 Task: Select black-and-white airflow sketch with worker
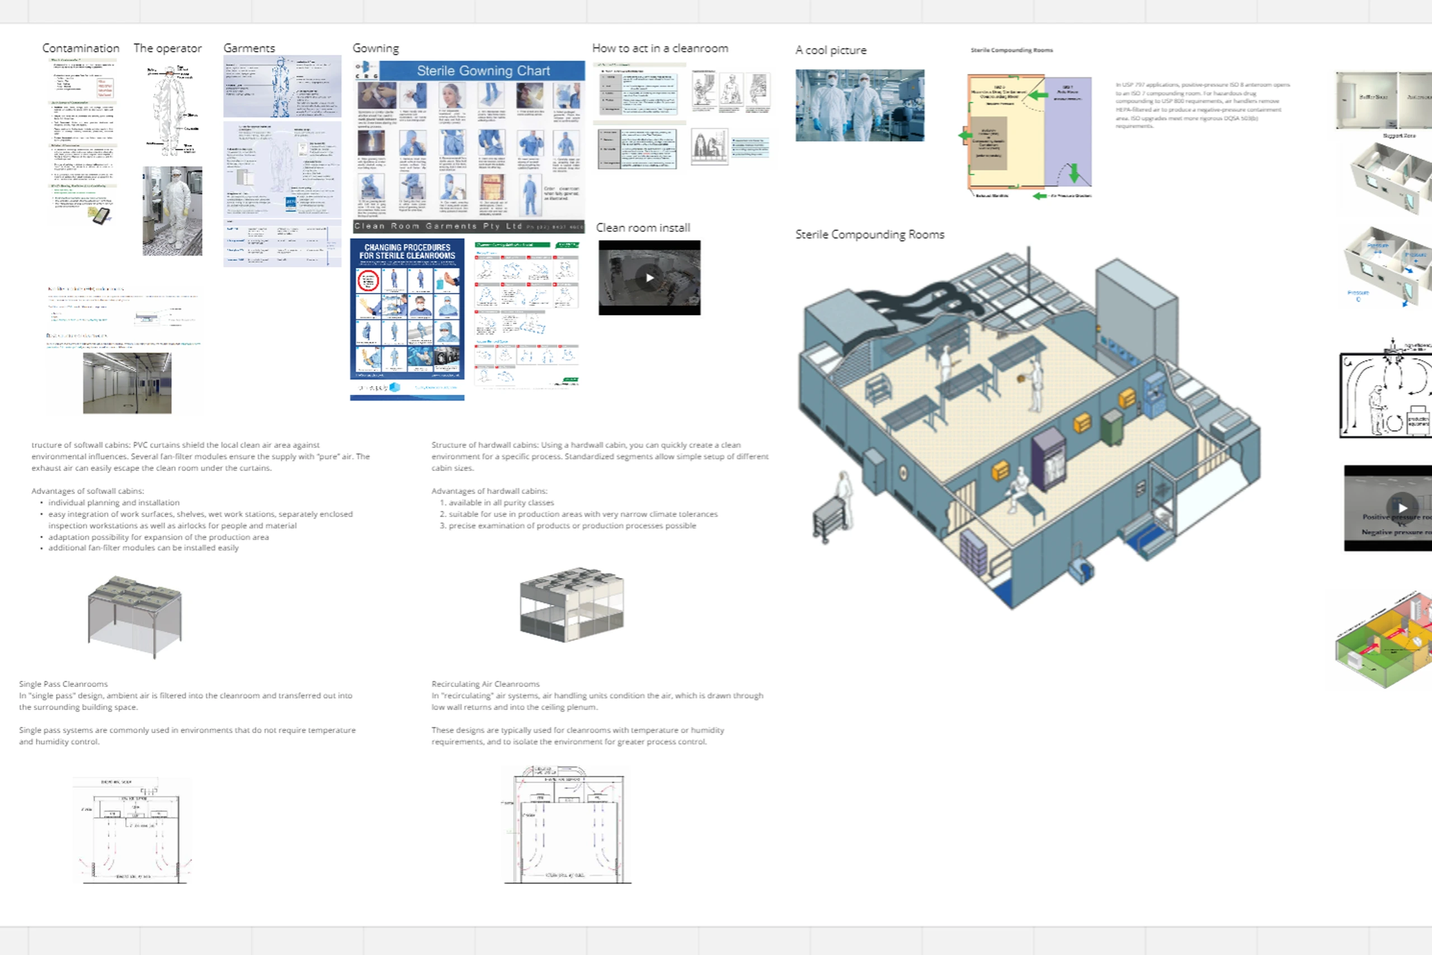tap(1386, 389)
